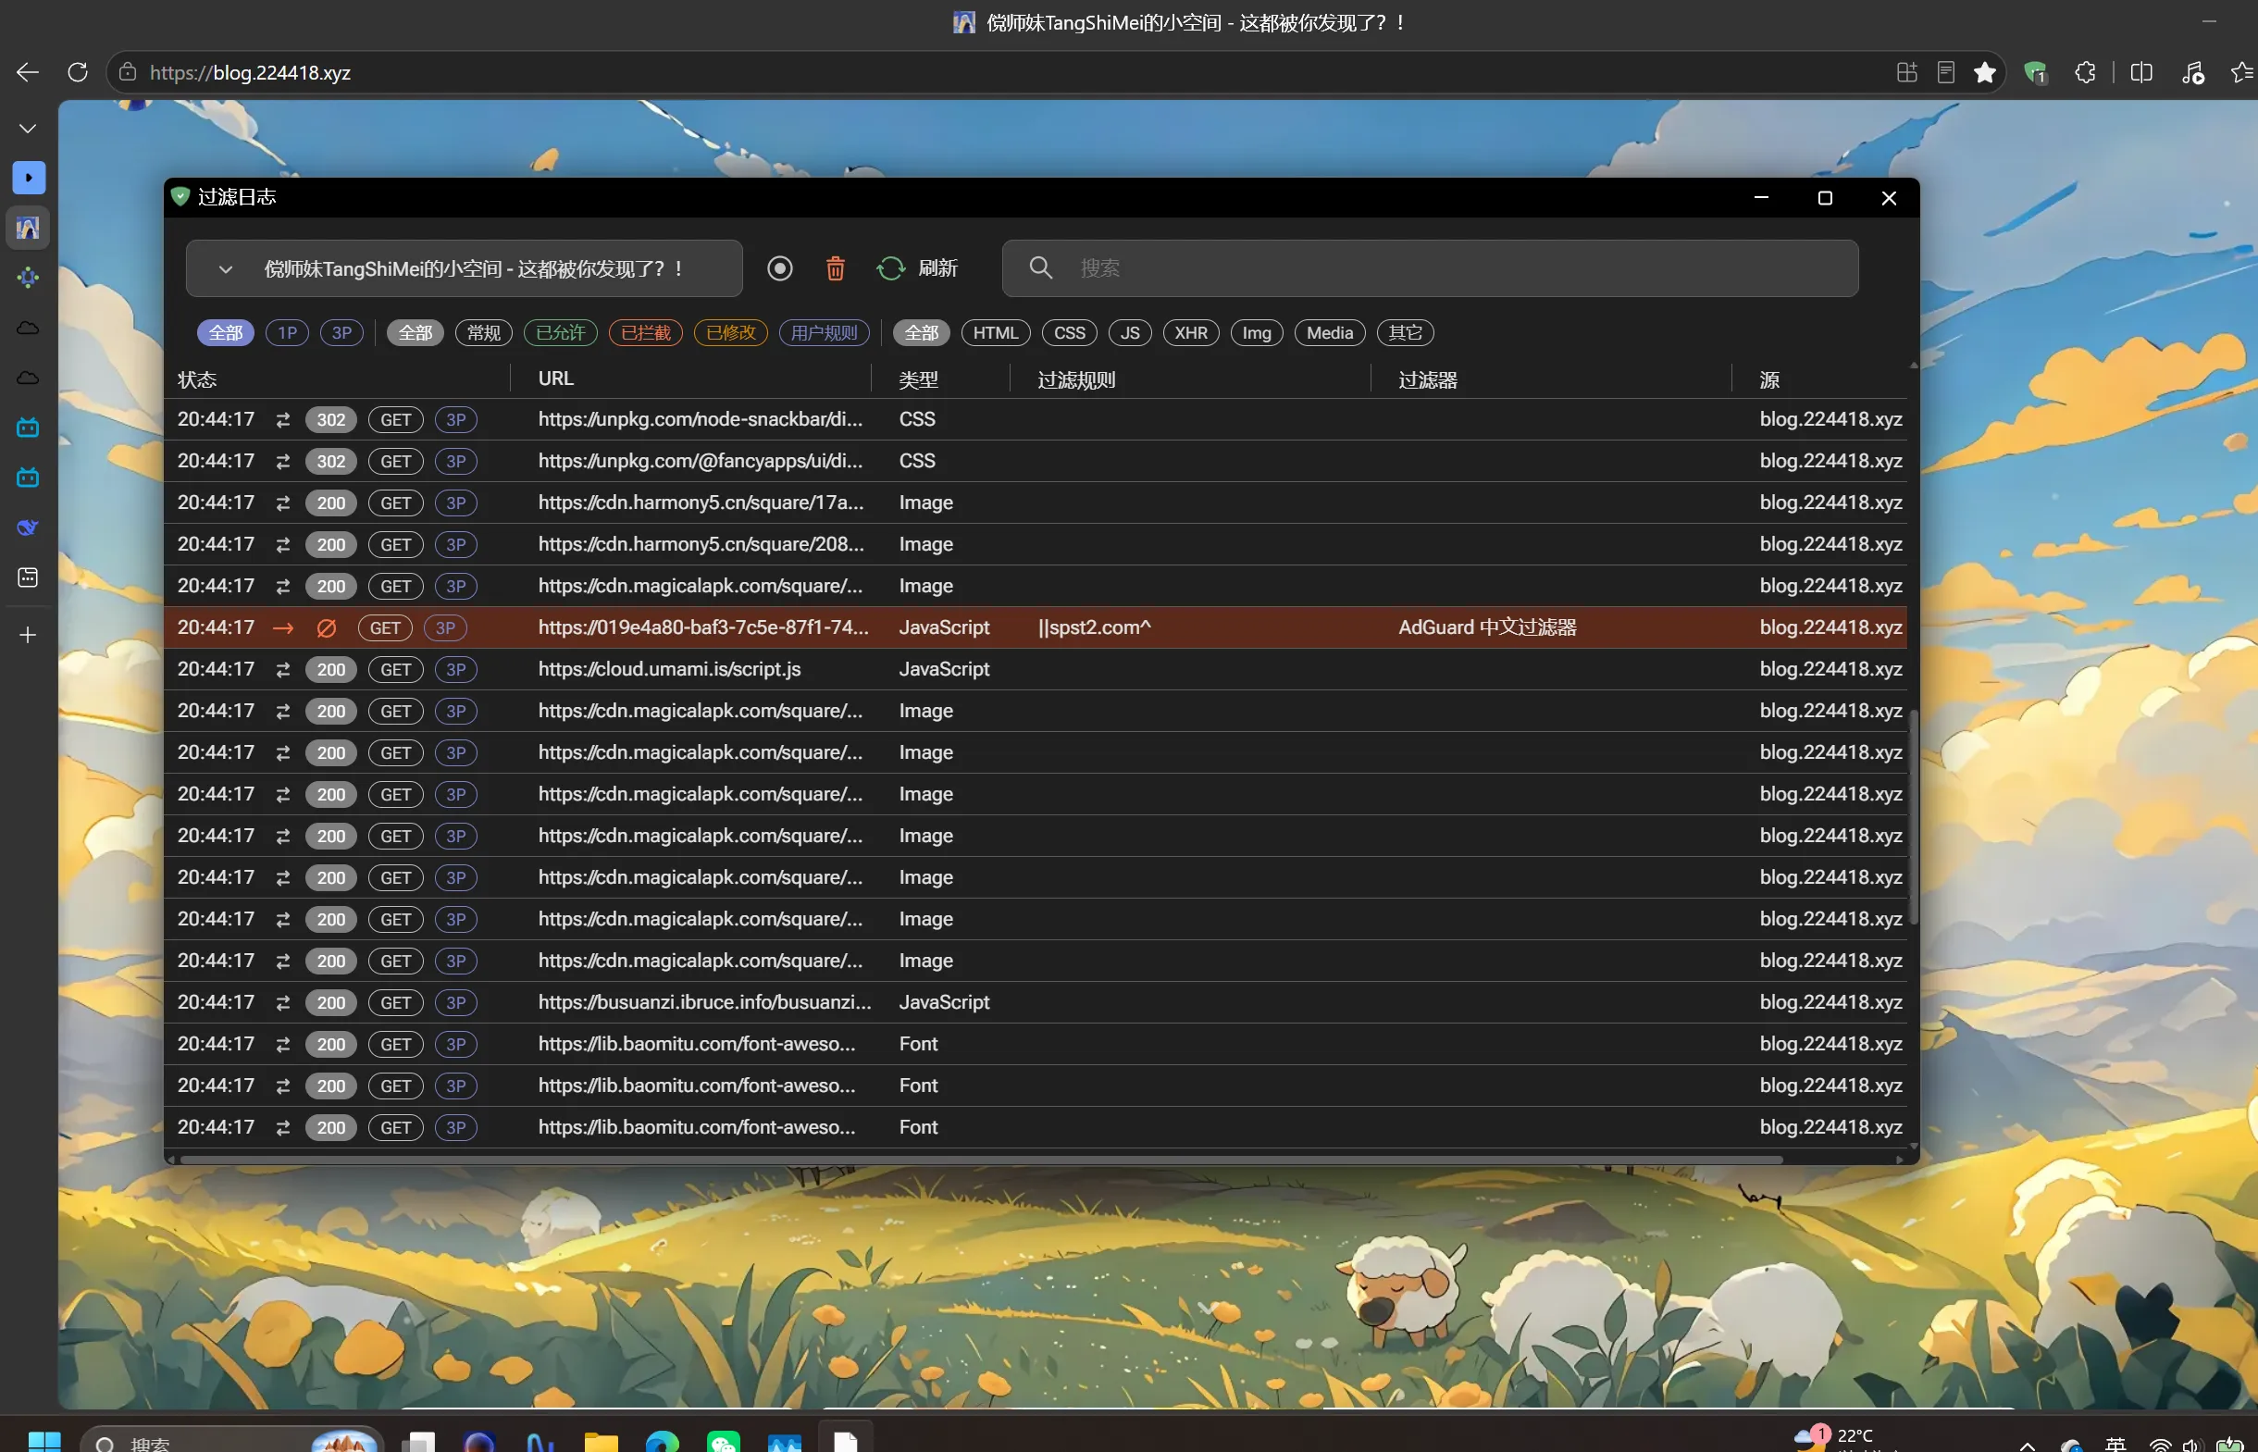Select the window-dots icon tab in the sidebar
Viewport: 2258px width, 1452px height.
pos(29,577)
